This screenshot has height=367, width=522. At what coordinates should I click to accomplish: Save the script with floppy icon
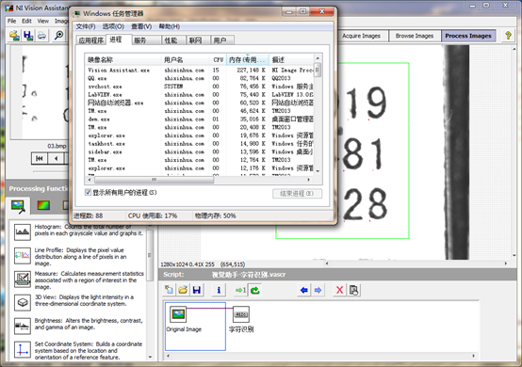point(197,290)
